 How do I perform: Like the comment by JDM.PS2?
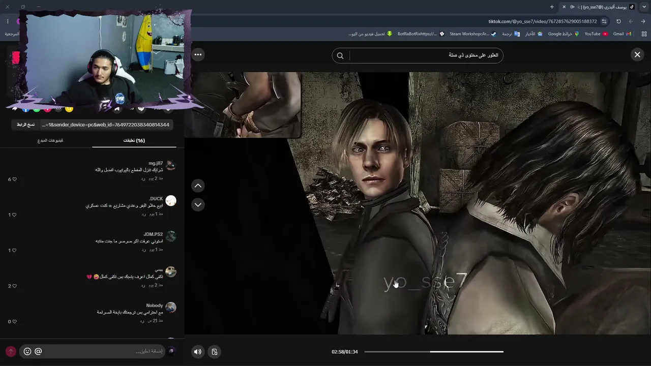(x=14, y=250)
